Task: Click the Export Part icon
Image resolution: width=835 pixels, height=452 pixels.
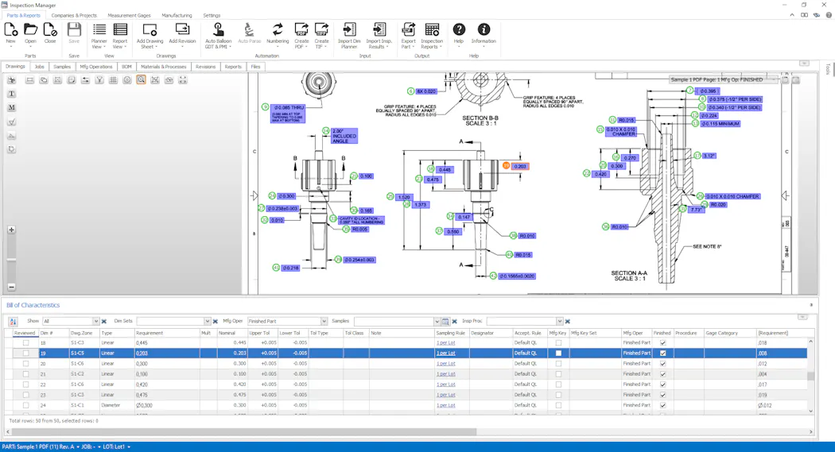Action: 409,29
